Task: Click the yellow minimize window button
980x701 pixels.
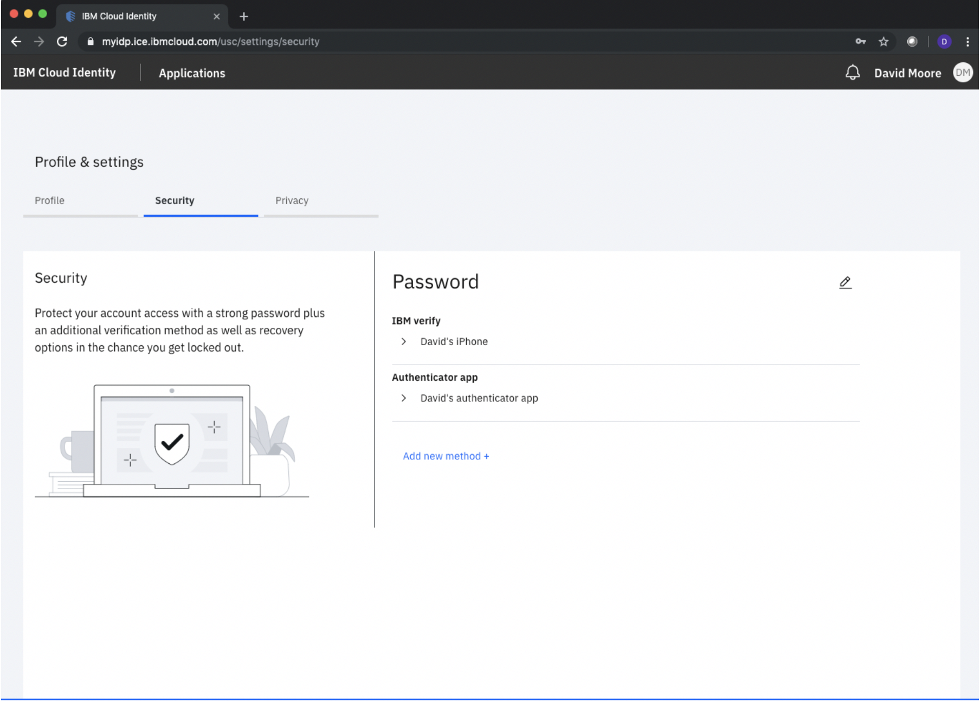Action: coord(28,14)
